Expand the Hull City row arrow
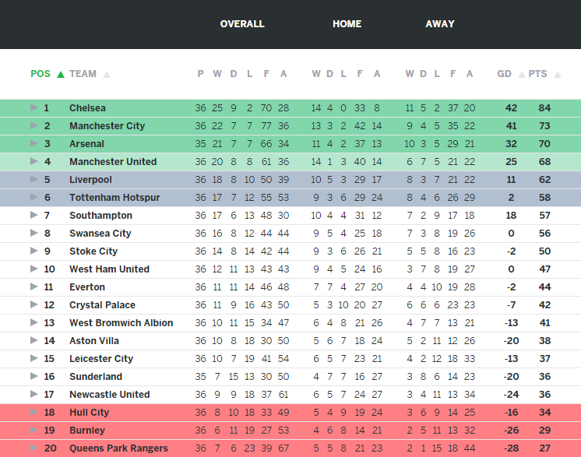581x457 pixels. click(33, 413)
